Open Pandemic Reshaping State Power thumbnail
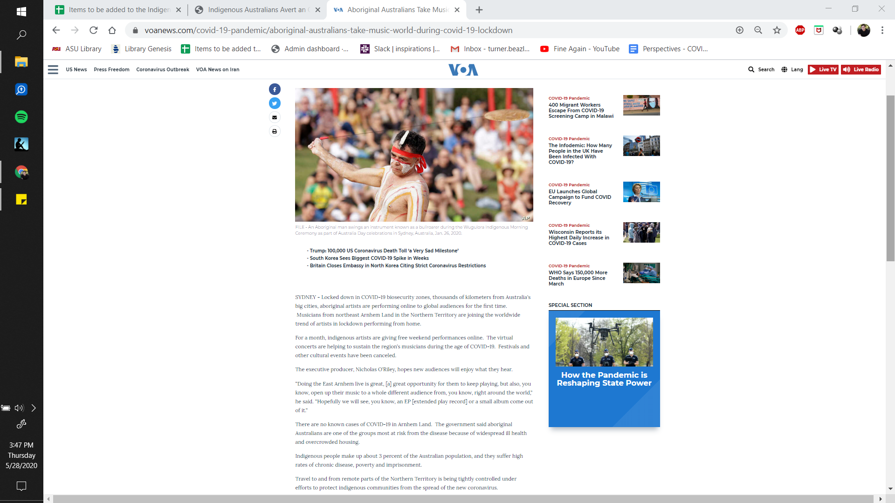 tap(604, 342)
